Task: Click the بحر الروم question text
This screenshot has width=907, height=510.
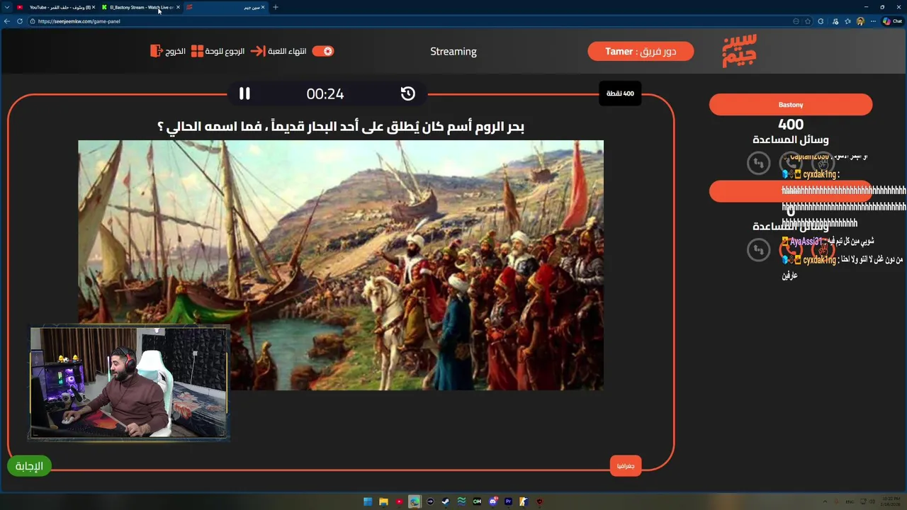Action: pos(341,127)
